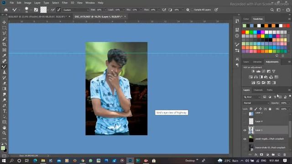
Task: Show the hidden Layer 4
Action: 245,122
